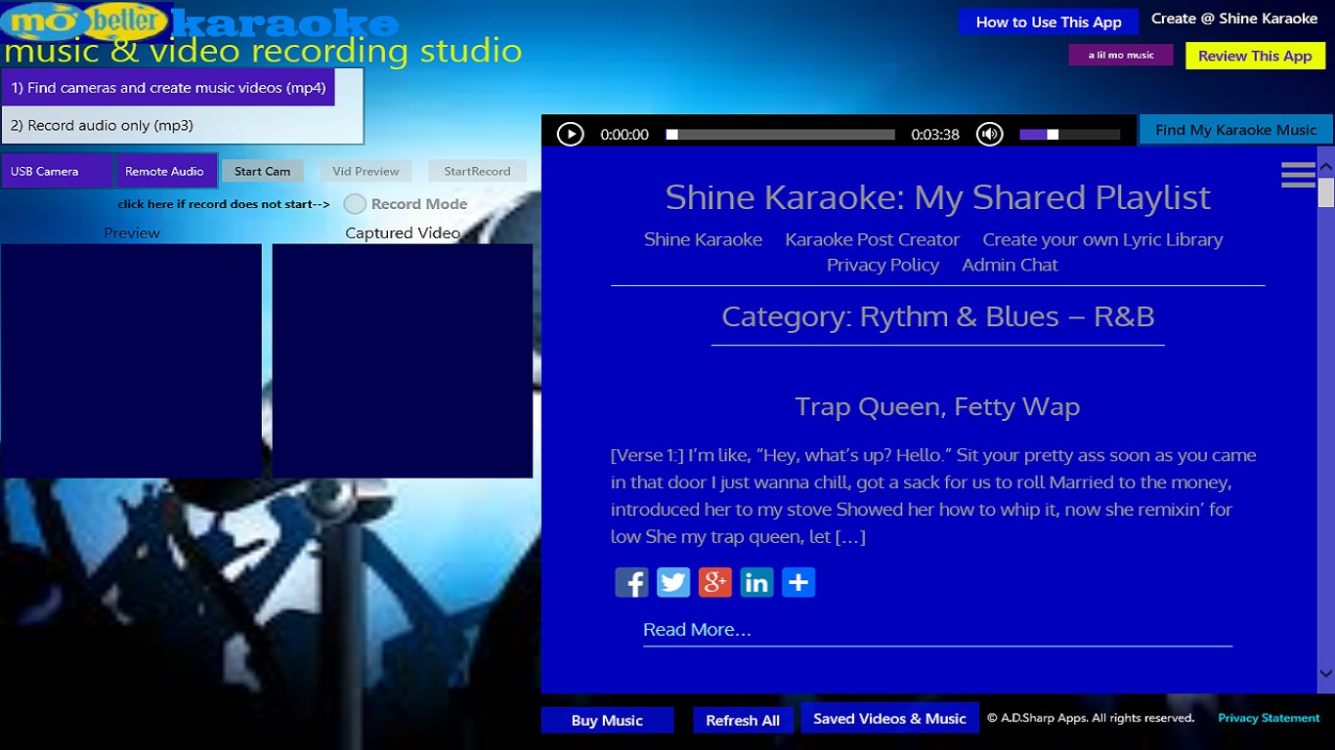Share the post on Google+
The image size is (1335, 750).
click(x=714, y=582)
